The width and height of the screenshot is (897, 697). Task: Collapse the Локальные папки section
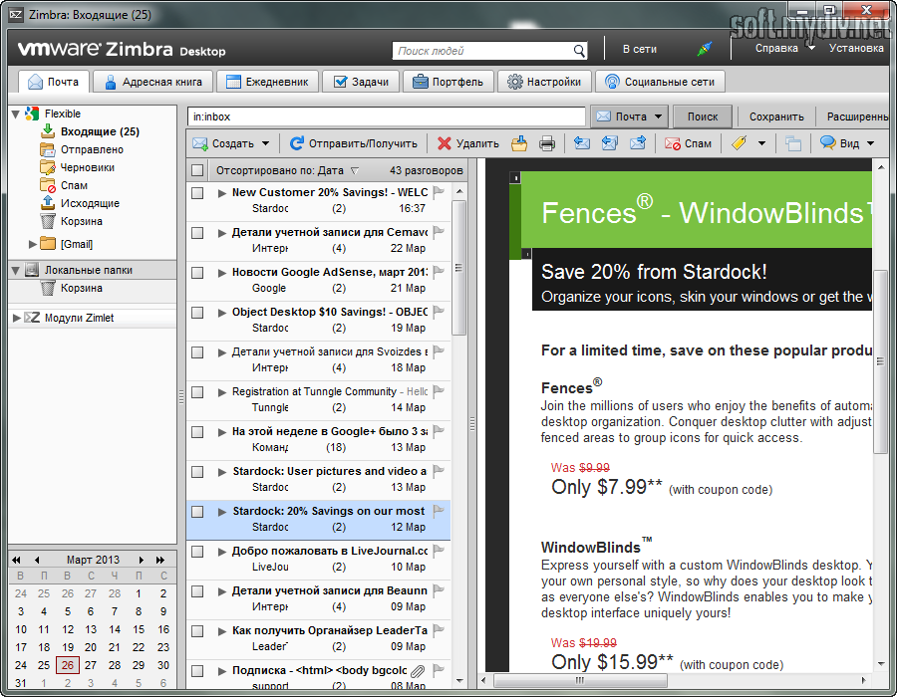pyautogui.click(x=16, y=270)
